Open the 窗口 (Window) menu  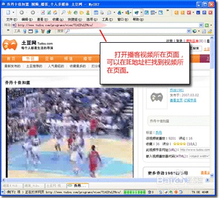(123, 19)
